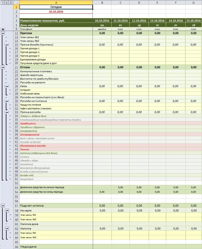This screenshot has width=202, height=249.
Task: Click Подарки + добрые дела cell
Action: [56, 116]
